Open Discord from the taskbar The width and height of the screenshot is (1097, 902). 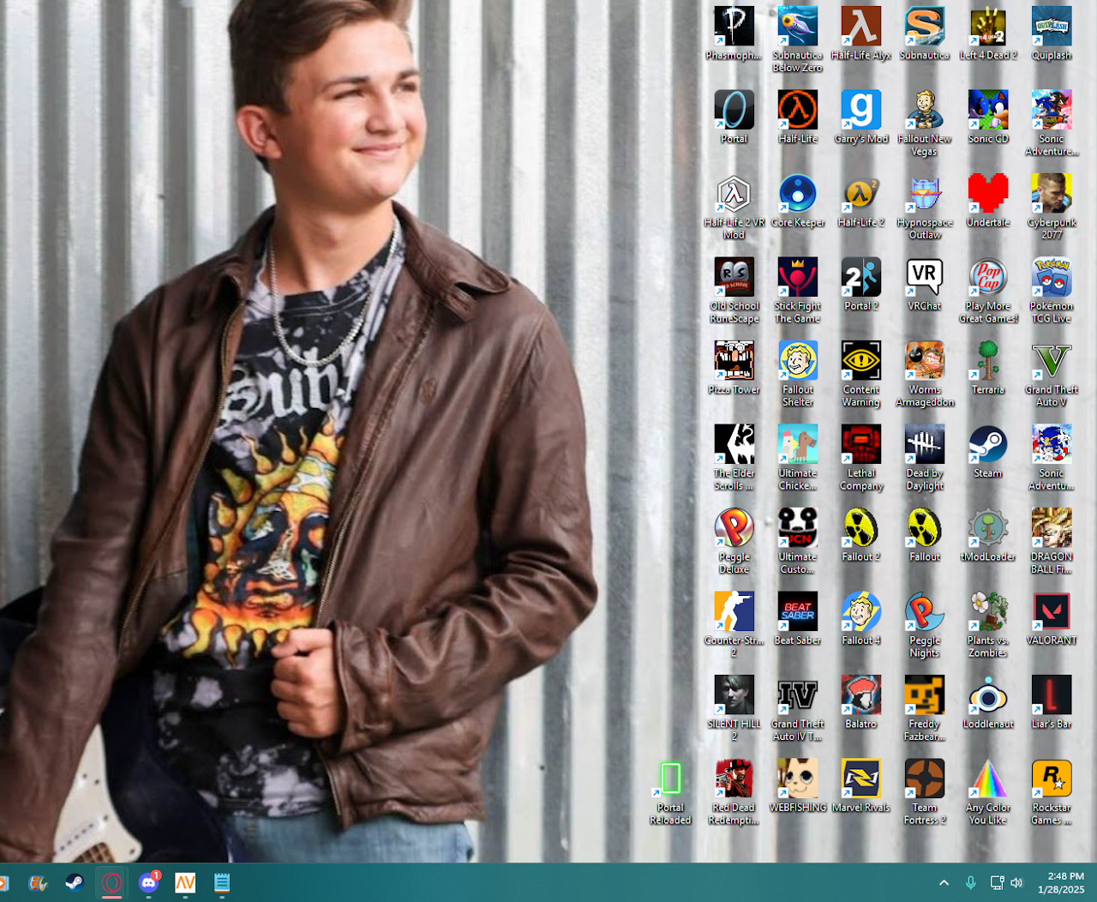(148, 883)
